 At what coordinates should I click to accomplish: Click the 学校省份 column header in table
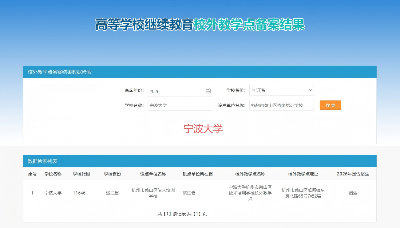(112, 174)
